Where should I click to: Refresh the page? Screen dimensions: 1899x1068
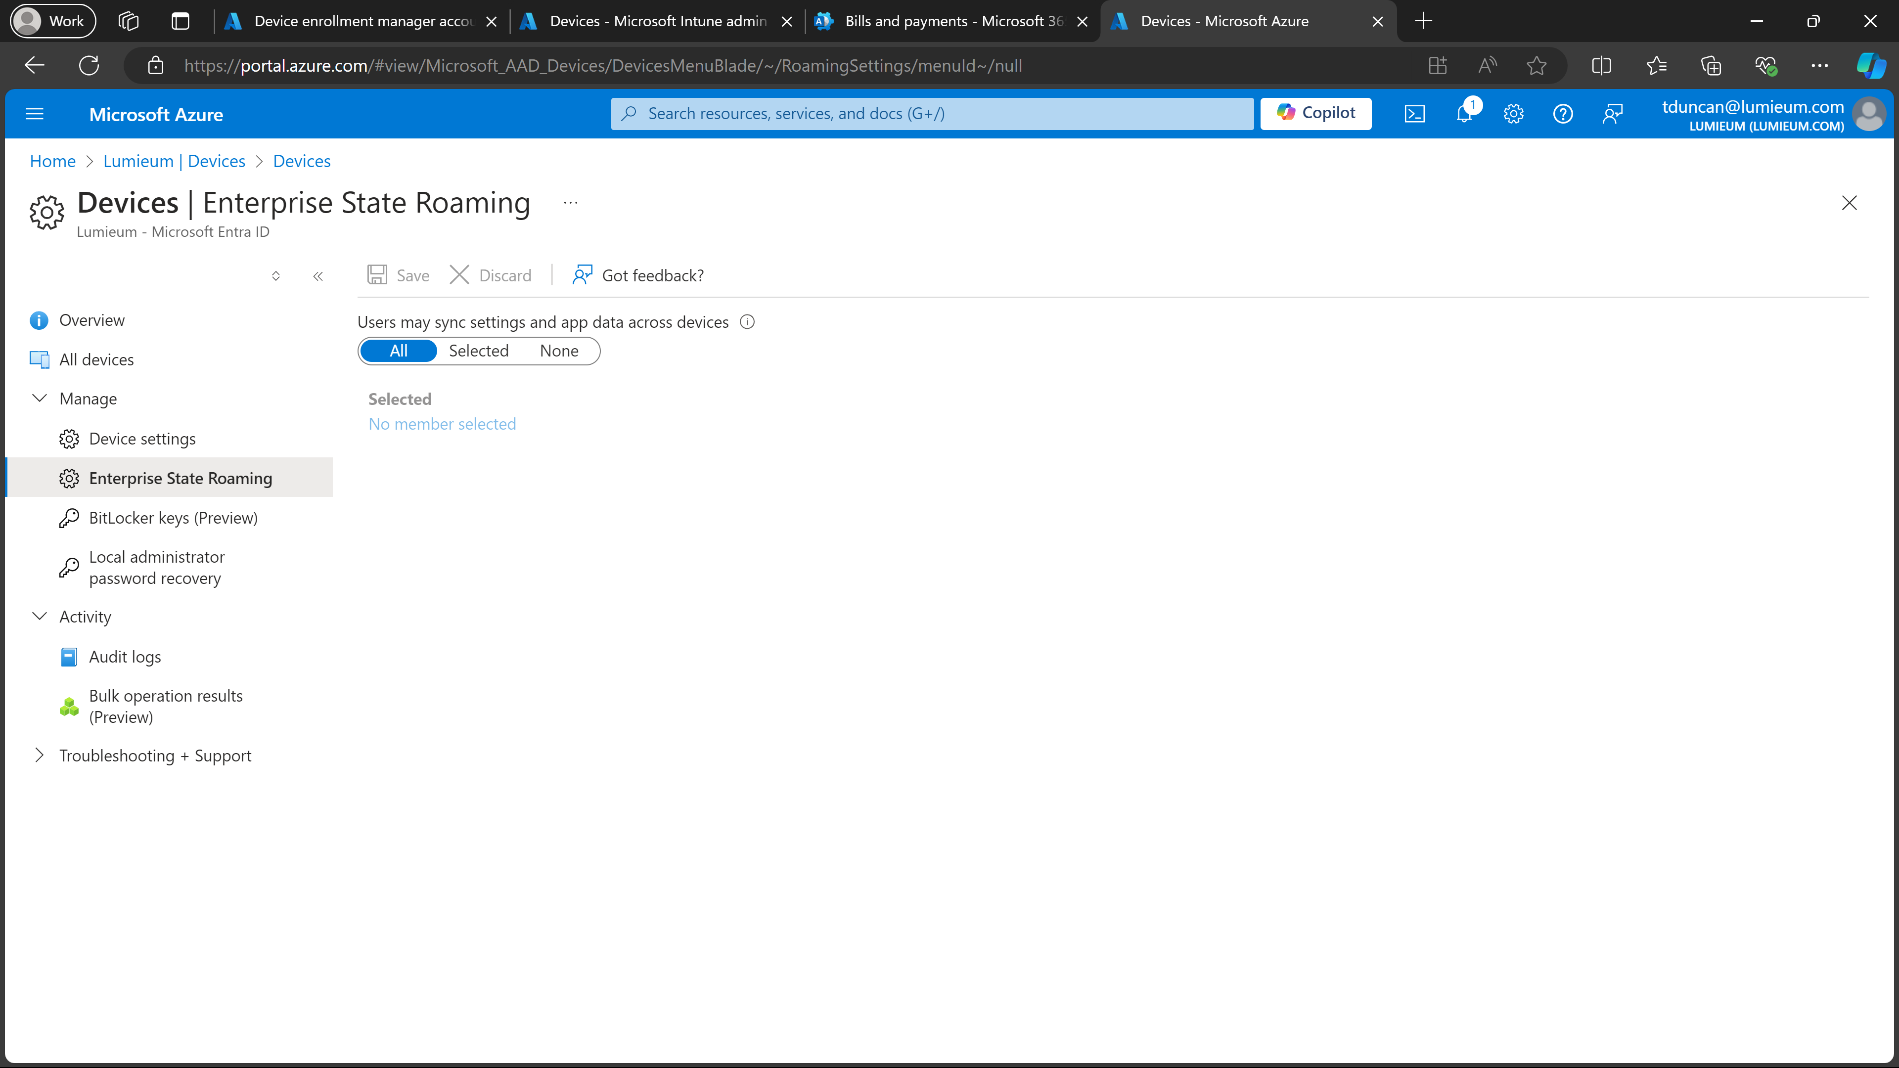point(89,66)
